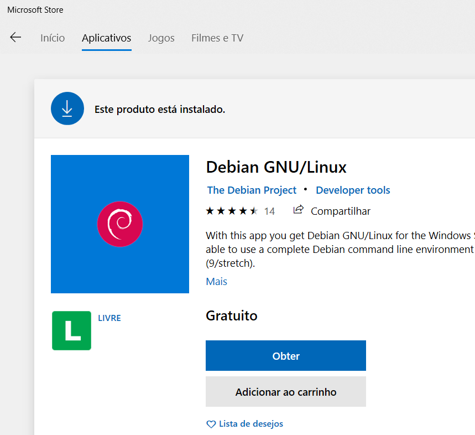Open the LIVRE rating link
475x435 pixels.
(x=109, y=318)
